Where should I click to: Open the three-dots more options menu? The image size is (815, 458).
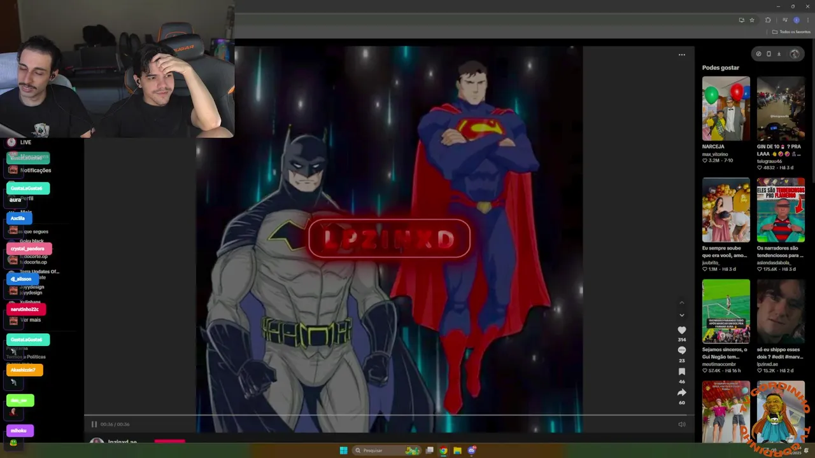[681, 55]
